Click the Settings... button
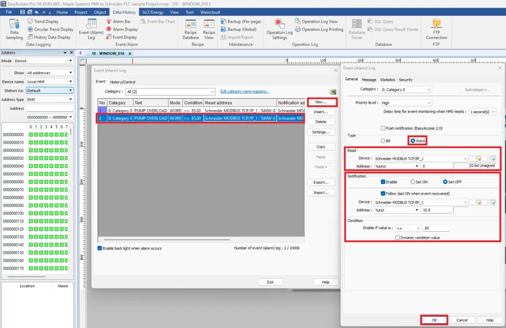 321,132
